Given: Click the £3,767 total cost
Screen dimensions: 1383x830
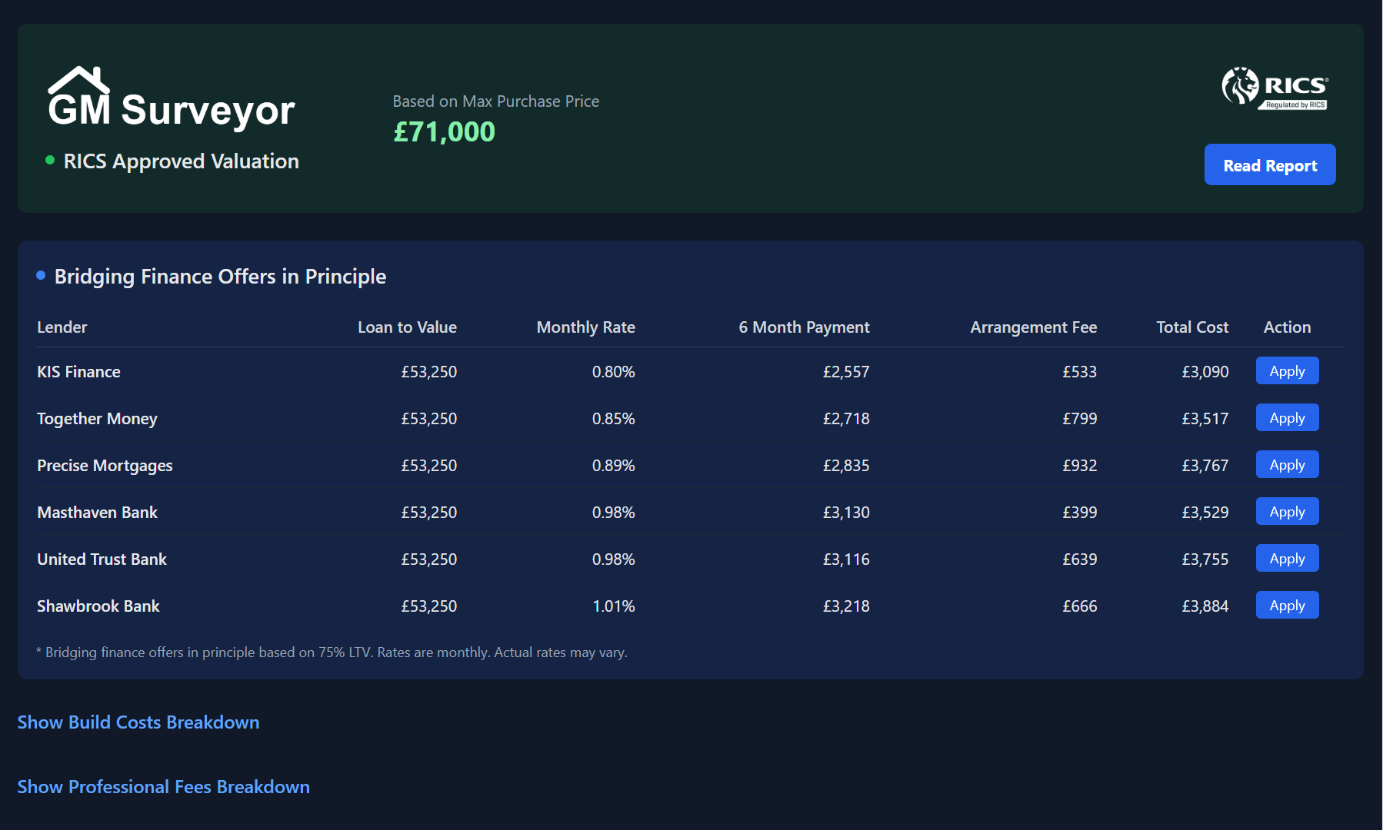Looking at the screenshot, I should coord(1205,466).
